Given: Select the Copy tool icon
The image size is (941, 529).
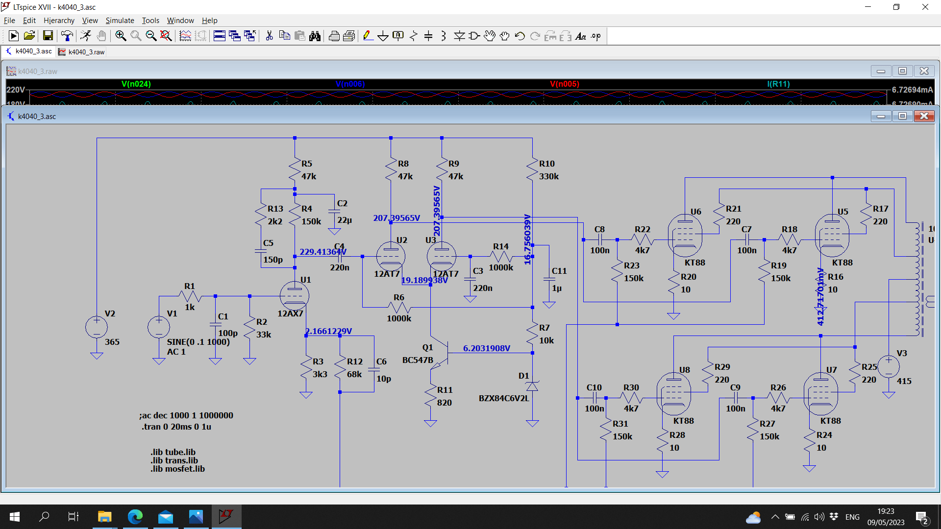Looking at the screenshot, I should point(284,36).
